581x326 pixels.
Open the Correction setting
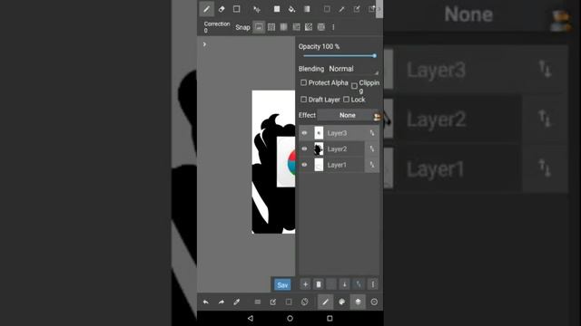pos(217,26)
